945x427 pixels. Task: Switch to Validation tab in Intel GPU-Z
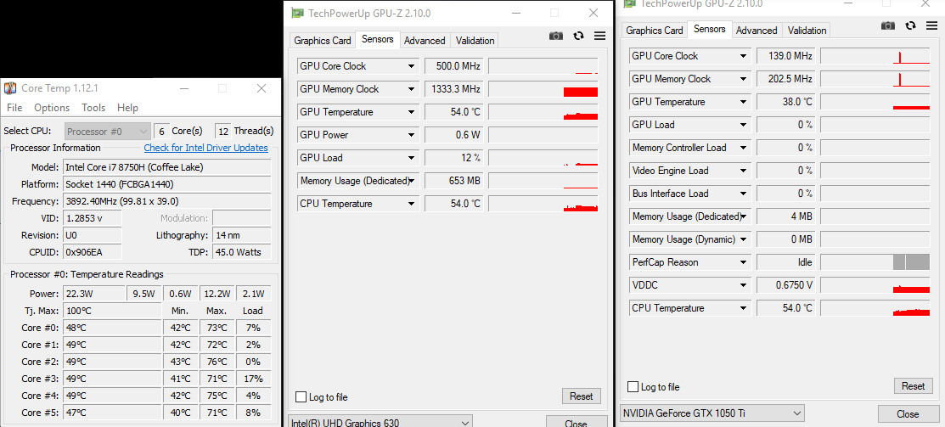(475, 41)
